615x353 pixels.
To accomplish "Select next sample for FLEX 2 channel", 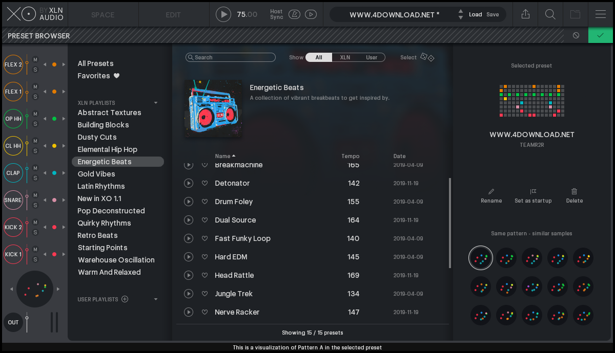I will tap(64, 64).
